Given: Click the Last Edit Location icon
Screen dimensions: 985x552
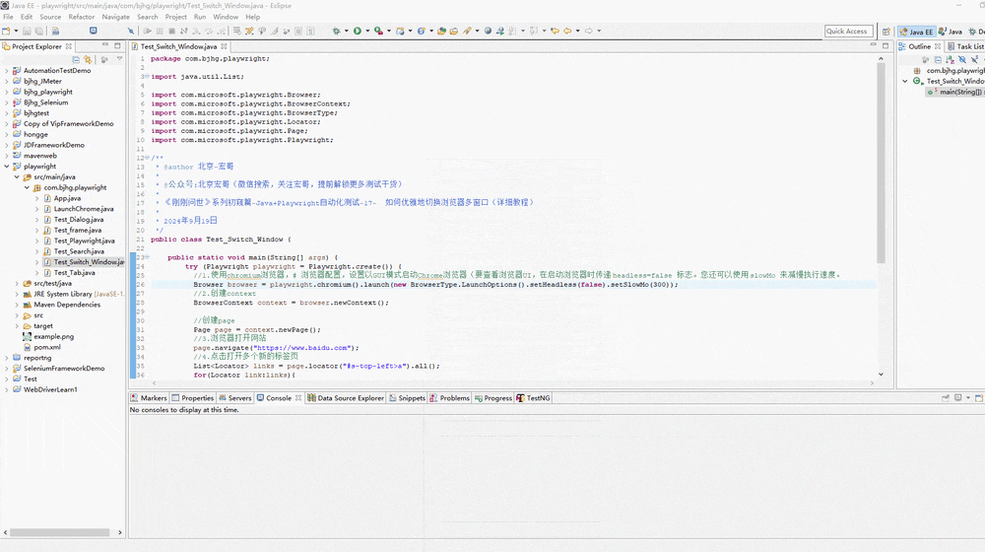Looking at the screenshot, I should pyautogui.click(x=555, y=31).
